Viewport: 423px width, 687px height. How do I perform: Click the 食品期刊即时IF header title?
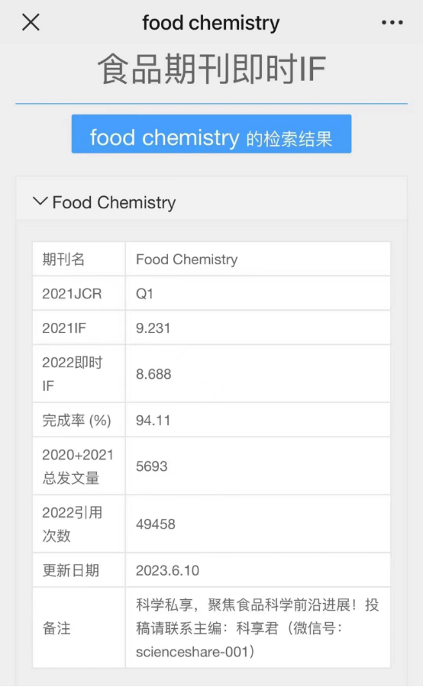tap(211, 69)
